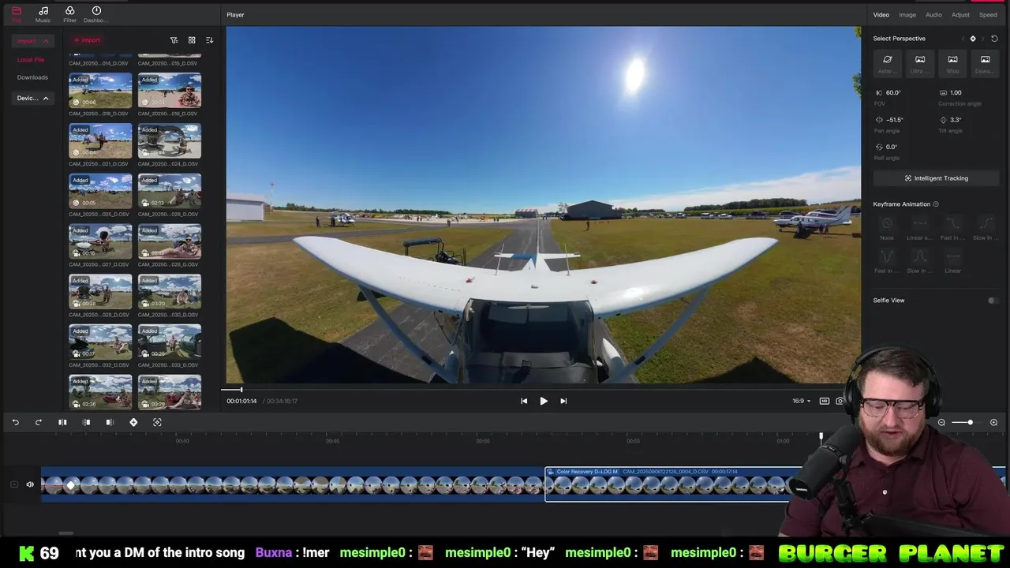This screenshot has height=568, width=1010.
Task: Mute the timeline video track
Action: click(x=30, y=484)
